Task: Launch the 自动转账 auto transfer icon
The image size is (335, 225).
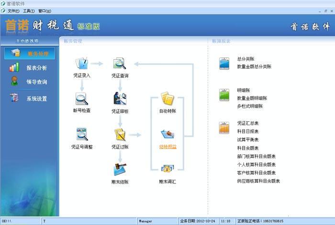Action: click(167, 99)
